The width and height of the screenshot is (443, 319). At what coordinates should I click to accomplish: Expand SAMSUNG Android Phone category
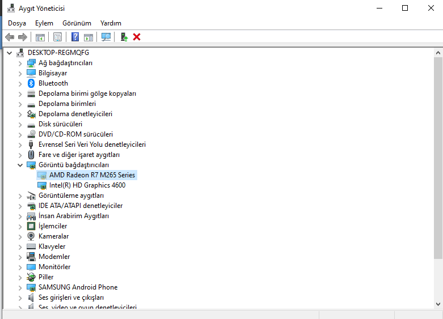point(20,288)
